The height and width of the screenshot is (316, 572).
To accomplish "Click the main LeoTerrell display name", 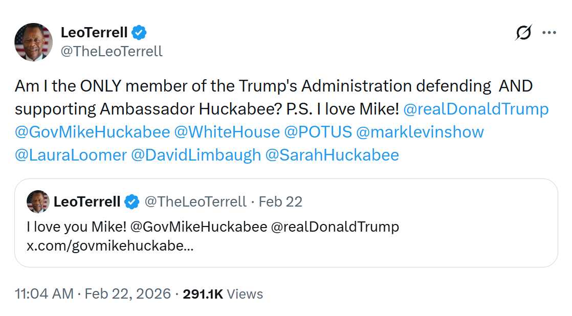I will 94,33.
